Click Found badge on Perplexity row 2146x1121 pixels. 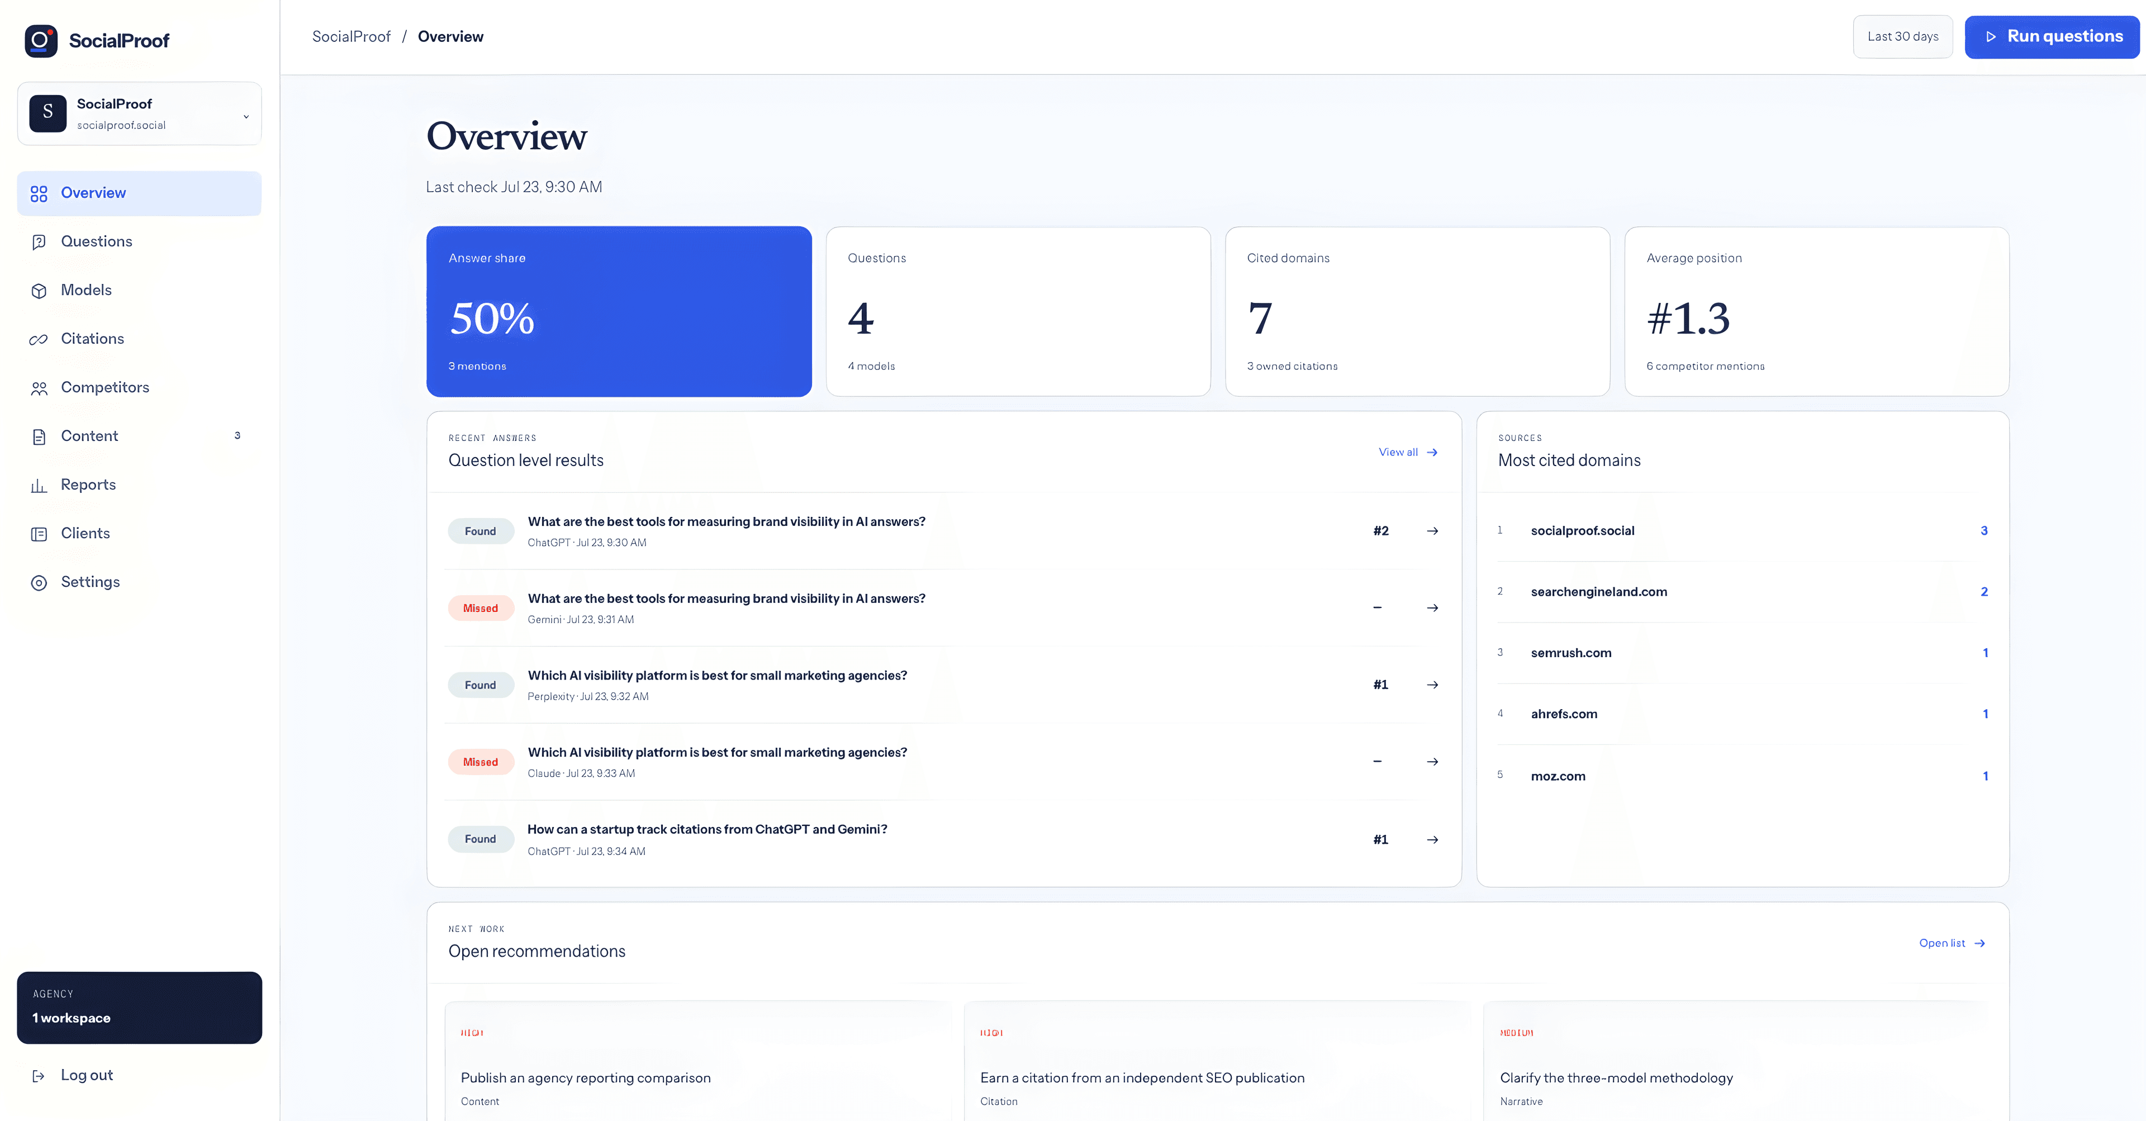[x=481, y=686]
